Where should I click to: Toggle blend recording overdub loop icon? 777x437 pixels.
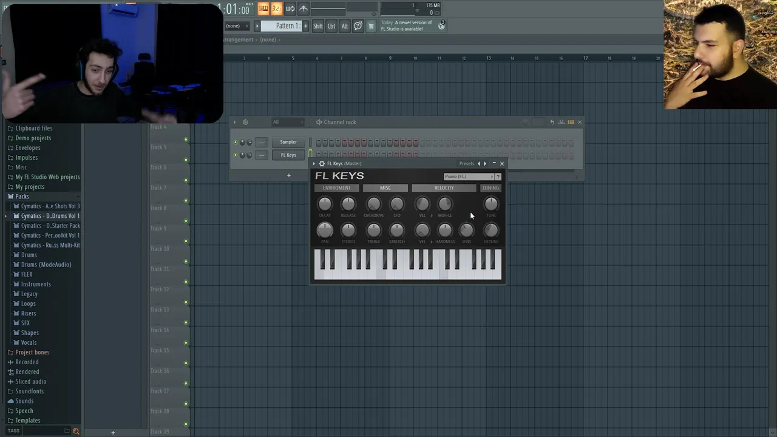click(x=290, y=8)
